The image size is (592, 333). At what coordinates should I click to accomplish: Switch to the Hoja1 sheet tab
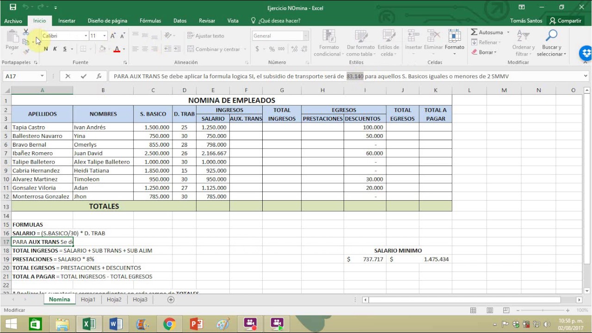(x=88, y=300)
